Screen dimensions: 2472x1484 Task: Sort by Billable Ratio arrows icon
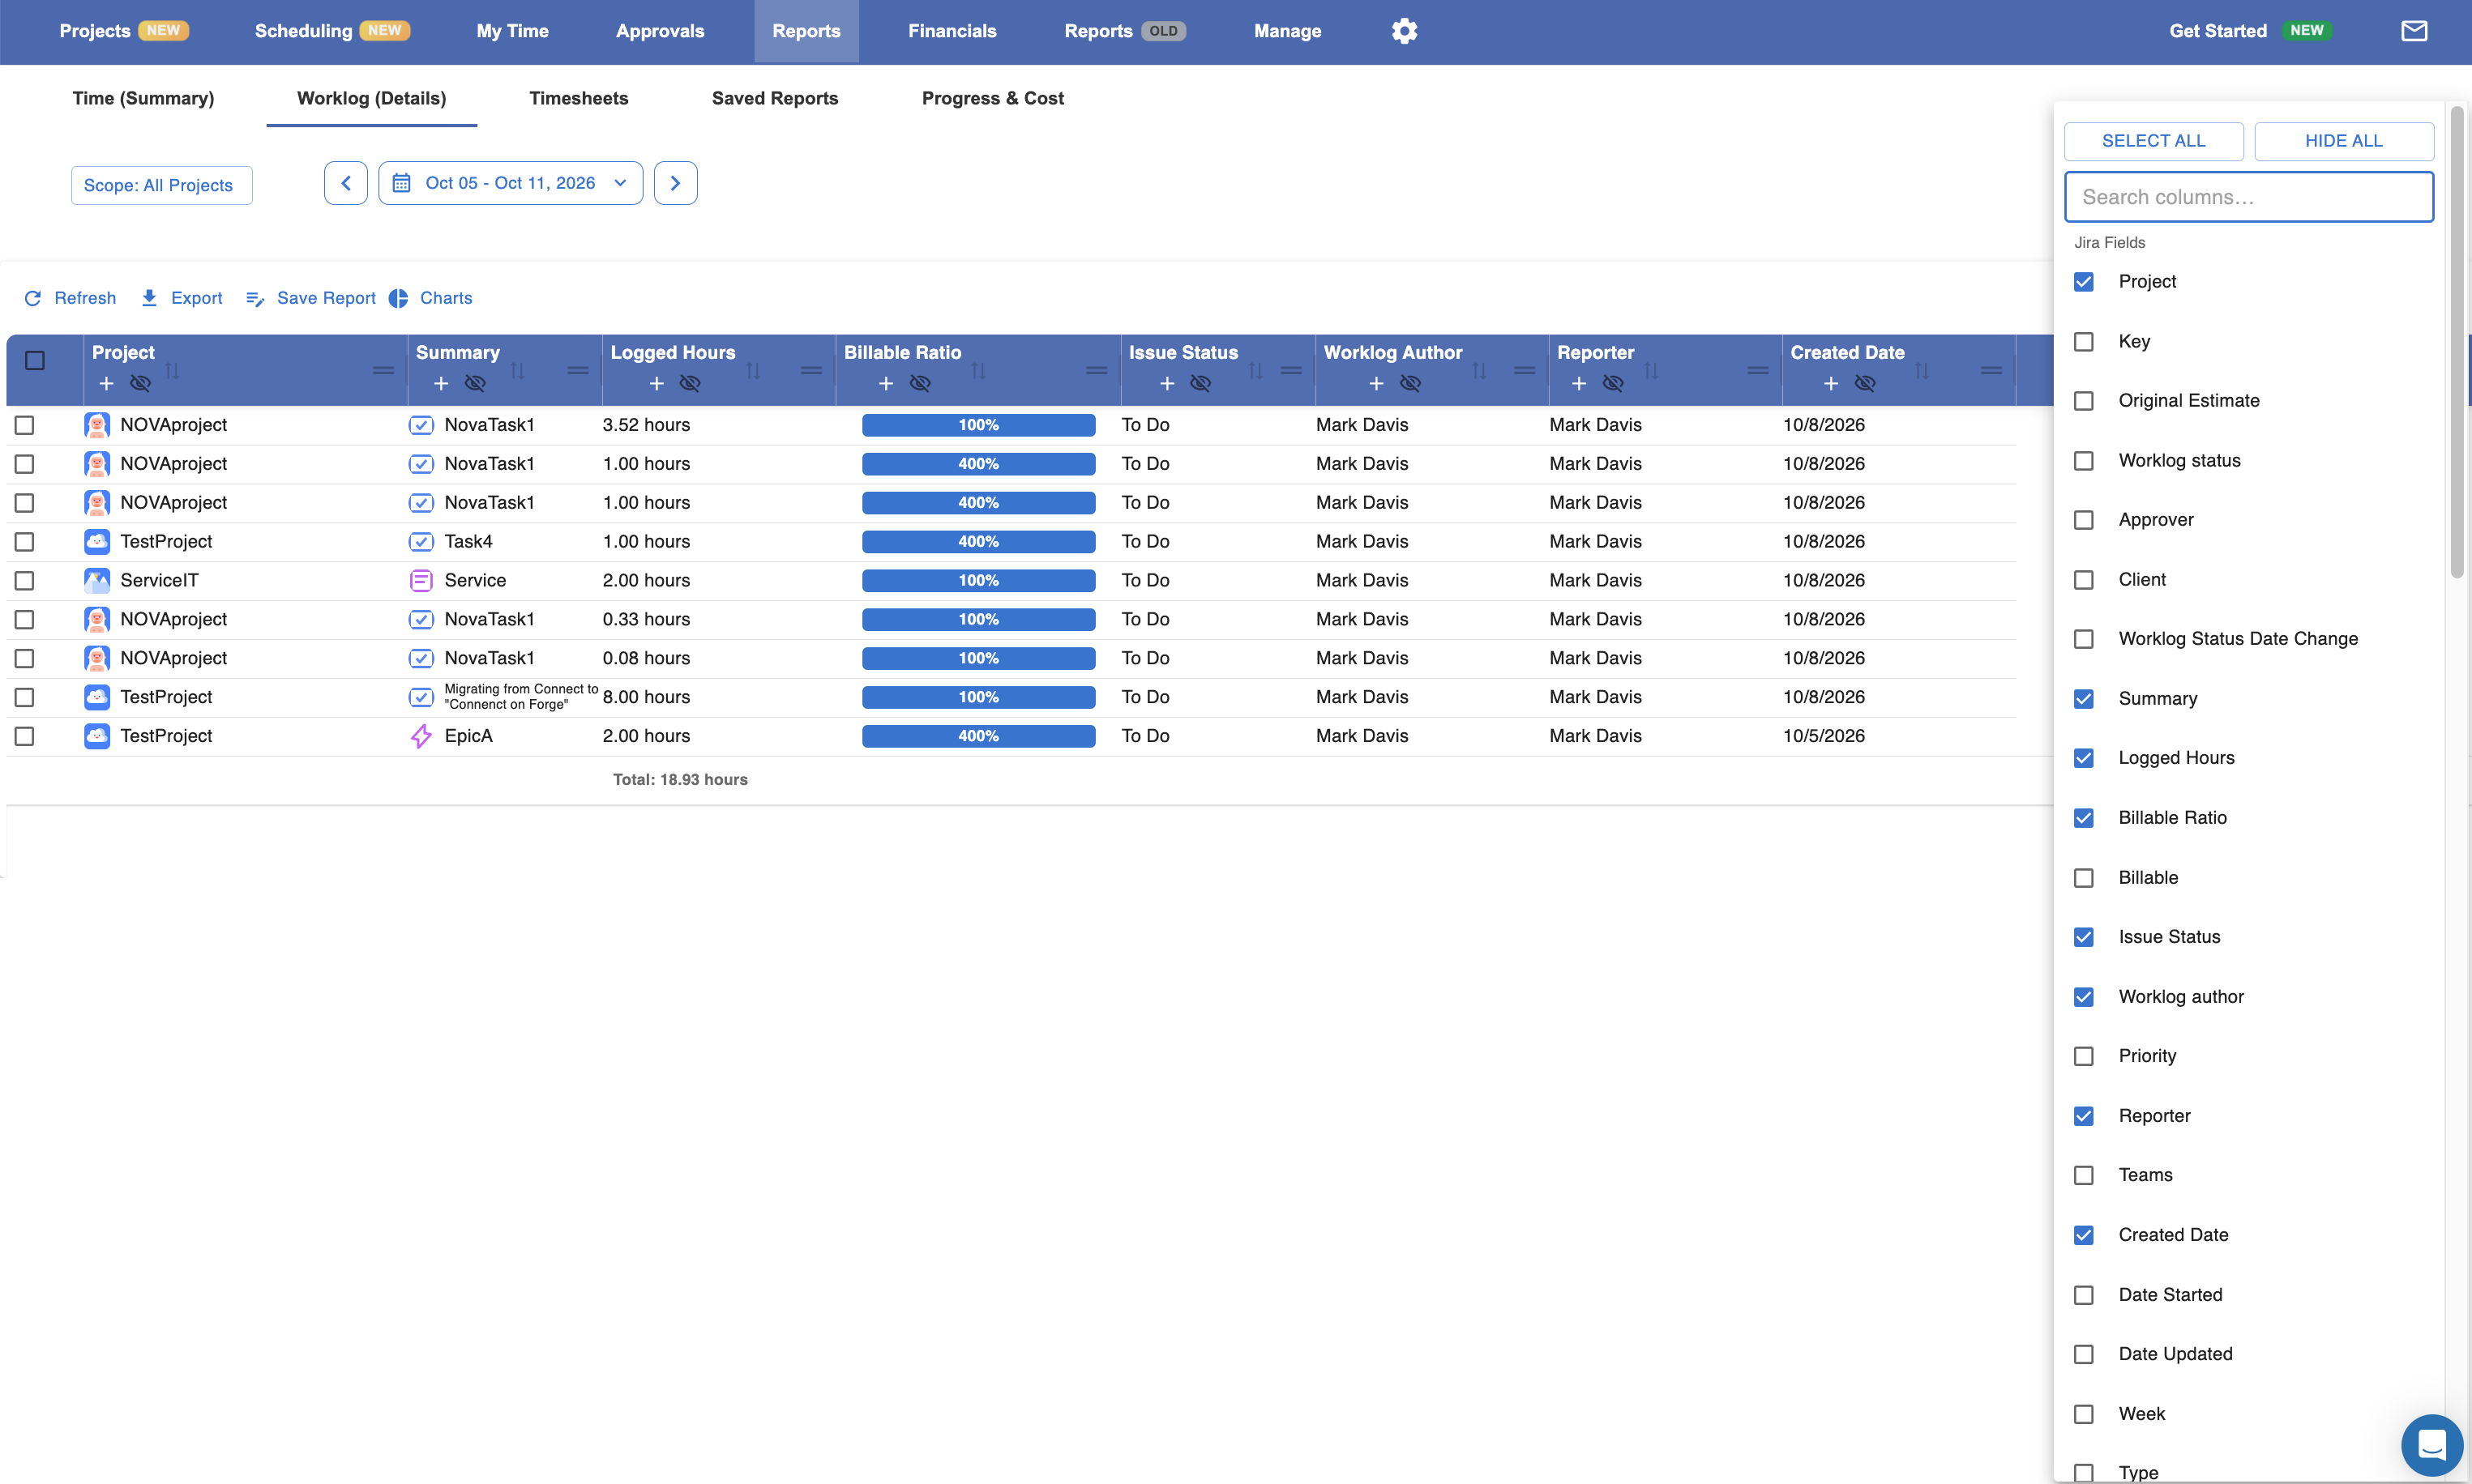(x=978, y=371)
